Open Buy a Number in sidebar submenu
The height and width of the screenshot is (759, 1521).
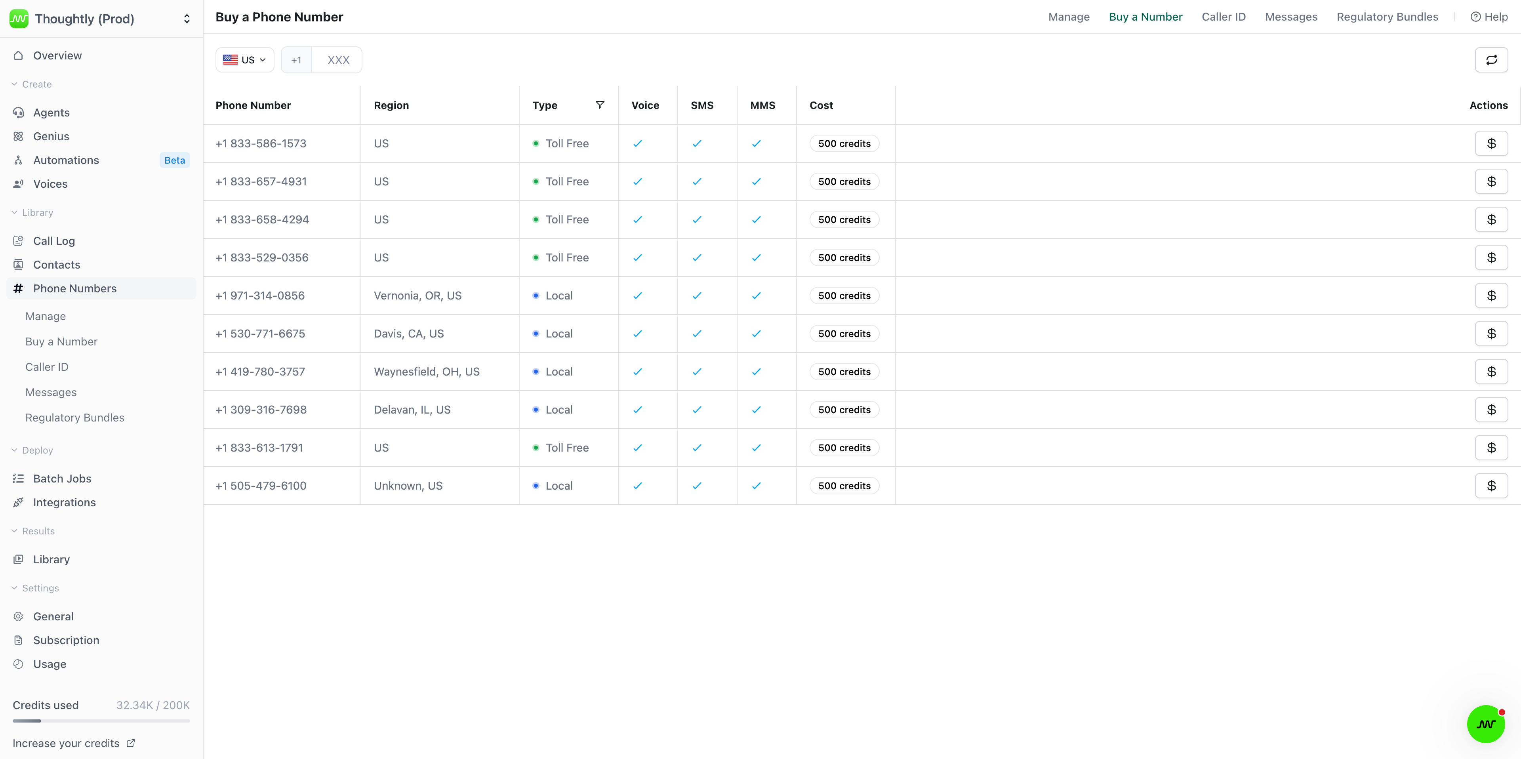pos(61,342)
